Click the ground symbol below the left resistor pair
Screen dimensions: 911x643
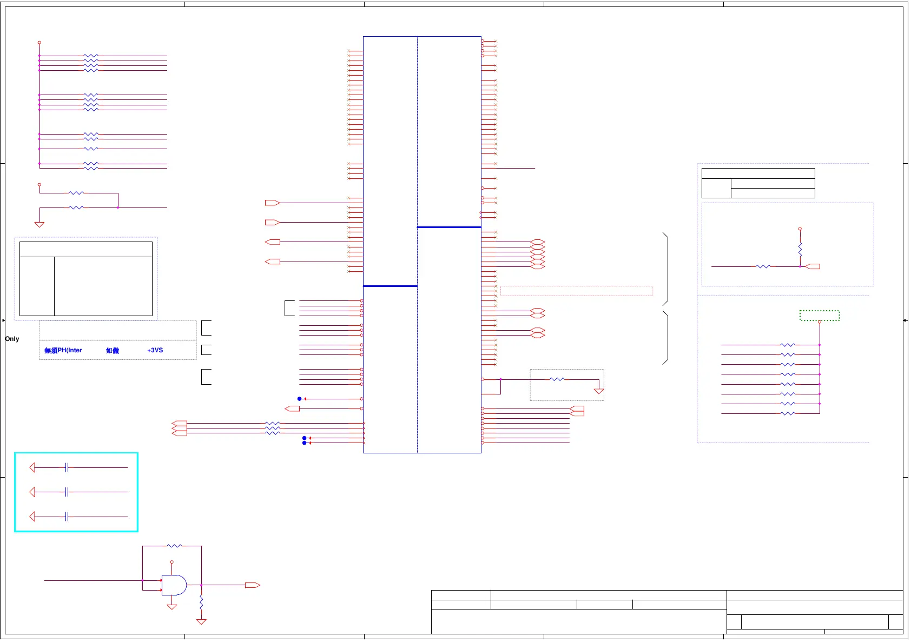(39, 224)
